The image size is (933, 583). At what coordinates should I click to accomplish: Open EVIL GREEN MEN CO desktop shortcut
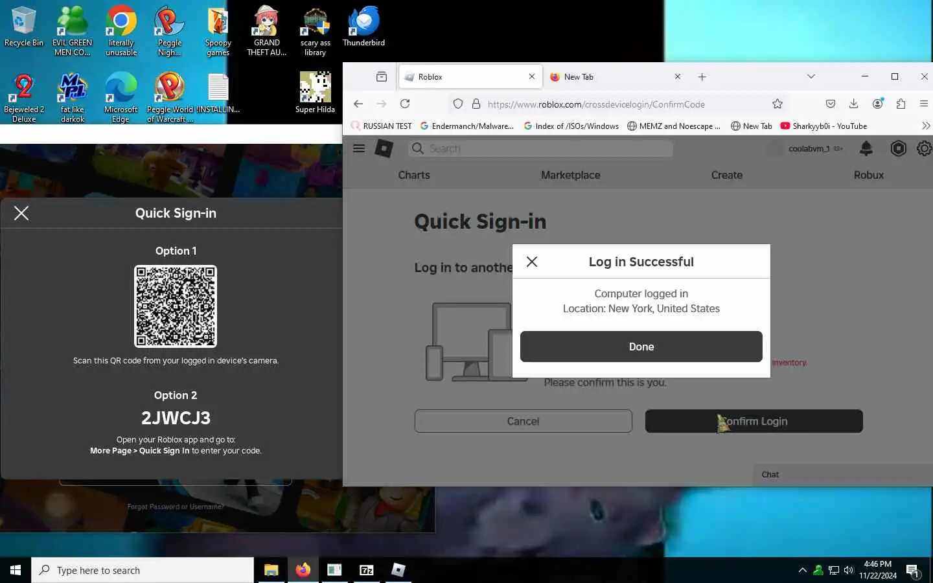72,31
